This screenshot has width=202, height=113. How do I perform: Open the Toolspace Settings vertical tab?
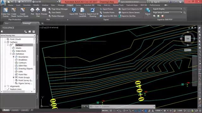pyautogui.click(x=37, y=58)
